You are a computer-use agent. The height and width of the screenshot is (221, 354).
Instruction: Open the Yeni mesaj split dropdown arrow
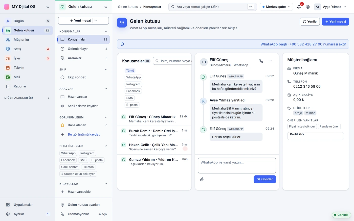pos(96,21)
